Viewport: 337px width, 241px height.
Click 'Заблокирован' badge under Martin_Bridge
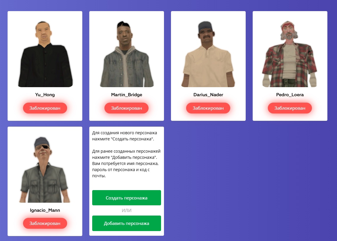[x=126, y=108]
